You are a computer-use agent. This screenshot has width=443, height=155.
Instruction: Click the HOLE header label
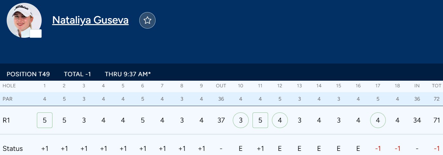click(x=9, y=86)
